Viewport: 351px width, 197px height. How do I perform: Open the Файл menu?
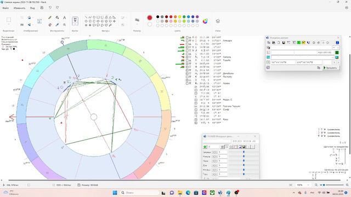5,8
